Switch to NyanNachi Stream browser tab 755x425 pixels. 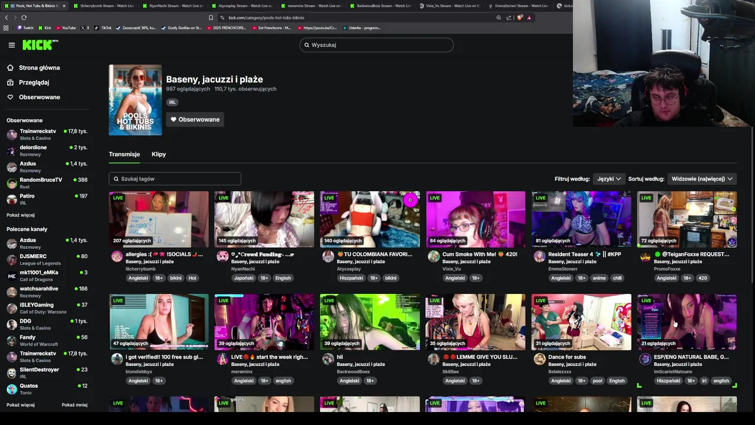172,6
